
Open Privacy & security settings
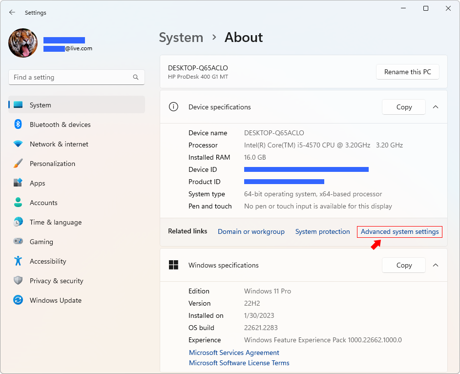click(77, 281)
